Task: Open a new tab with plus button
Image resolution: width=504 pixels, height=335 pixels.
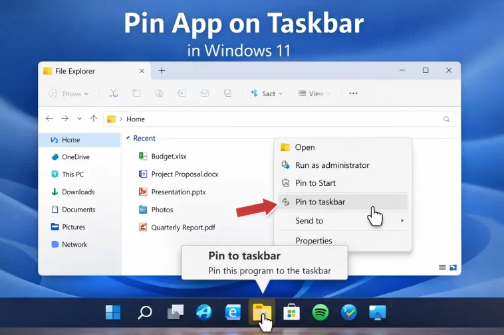Action: click(162, 70)
